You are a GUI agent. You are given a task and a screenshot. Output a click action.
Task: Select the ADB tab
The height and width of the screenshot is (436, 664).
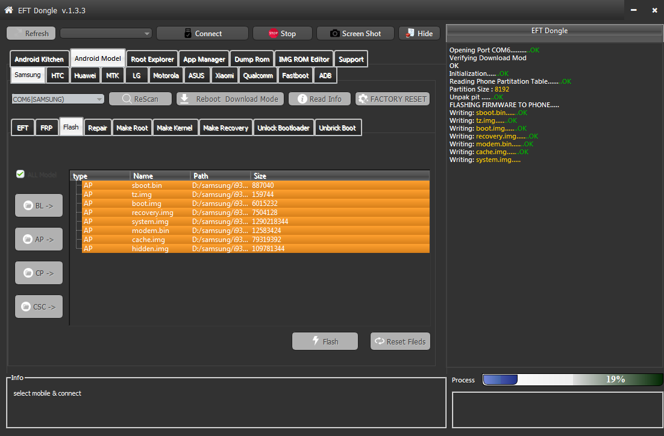[325, 75]
